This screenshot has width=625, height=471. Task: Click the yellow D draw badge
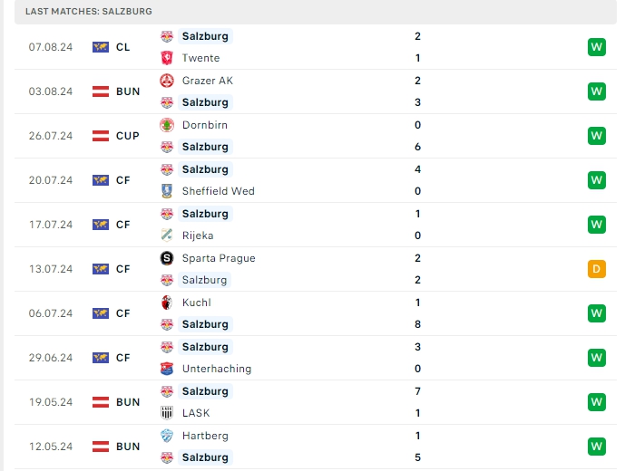pos(596,269)
